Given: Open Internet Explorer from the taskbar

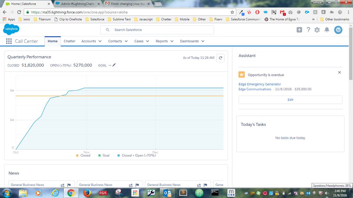Looking at the screenshot, I should [55, 193].
